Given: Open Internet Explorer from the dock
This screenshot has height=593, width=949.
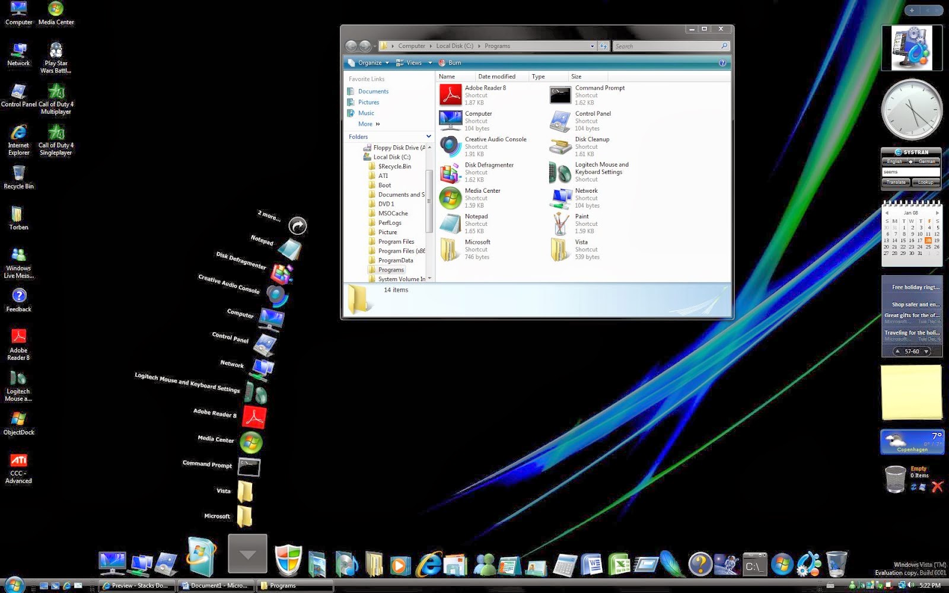Looking at the screenshot, I should [x=428, y=563].
